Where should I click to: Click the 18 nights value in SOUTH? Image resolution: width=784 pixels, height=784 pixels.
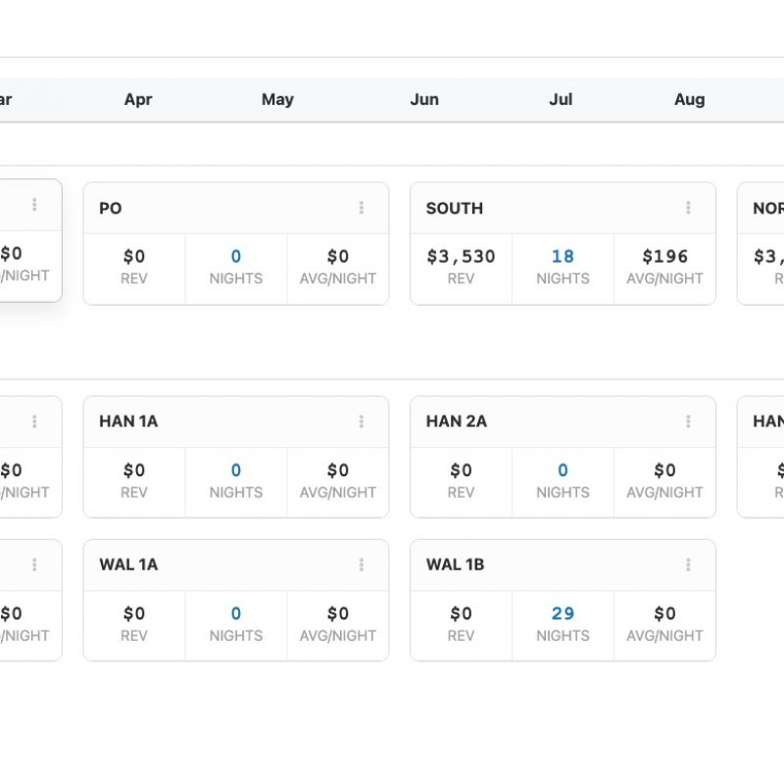coord(563,257)
